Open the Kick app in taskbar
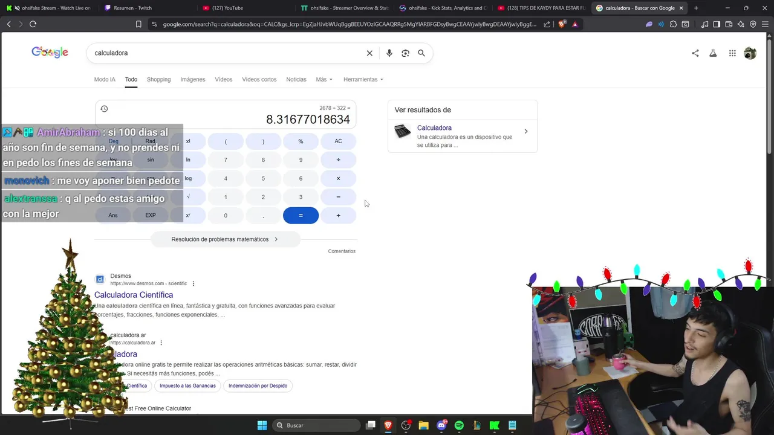Screen dimensions: 774x435 coord(495,425)
